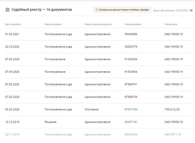Click the Уголовное proceeding type cell
This screenshot has width=195, height=143.
[92, 109]
